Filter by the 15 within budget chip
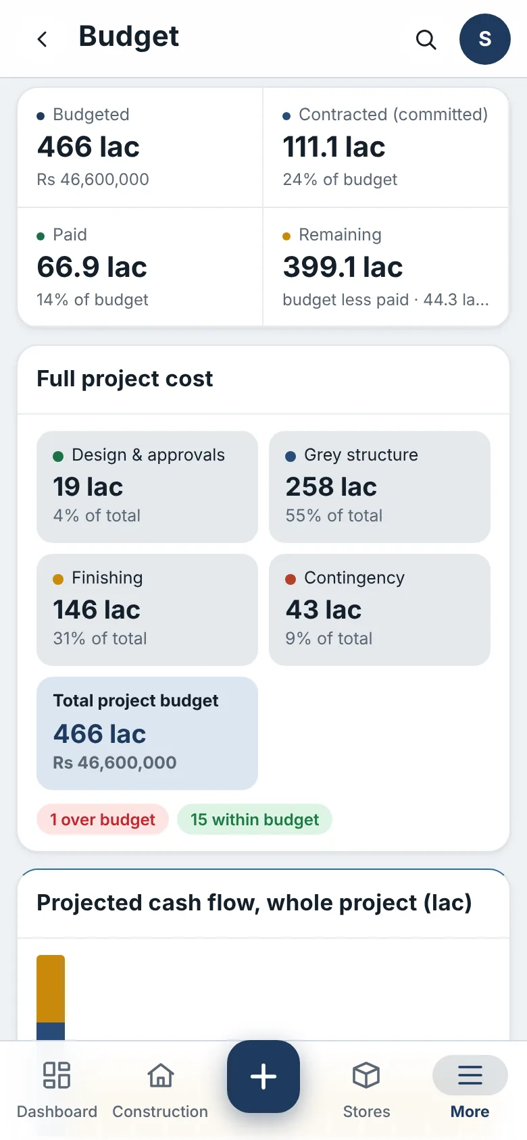527x1140 pixels. tap(255, 819)
